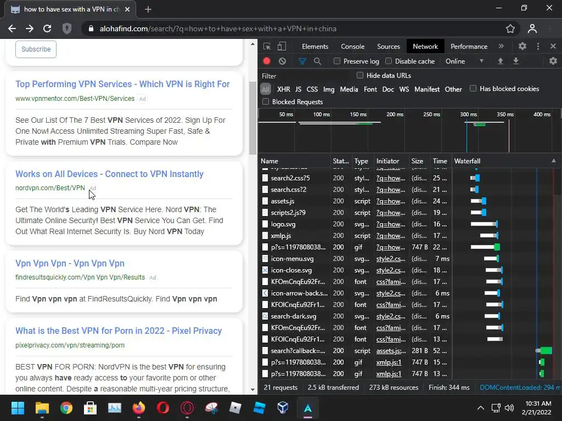Screen dimensions: 562x421
Task: Check Has blocked cookies
Action: tap(473, 88)
